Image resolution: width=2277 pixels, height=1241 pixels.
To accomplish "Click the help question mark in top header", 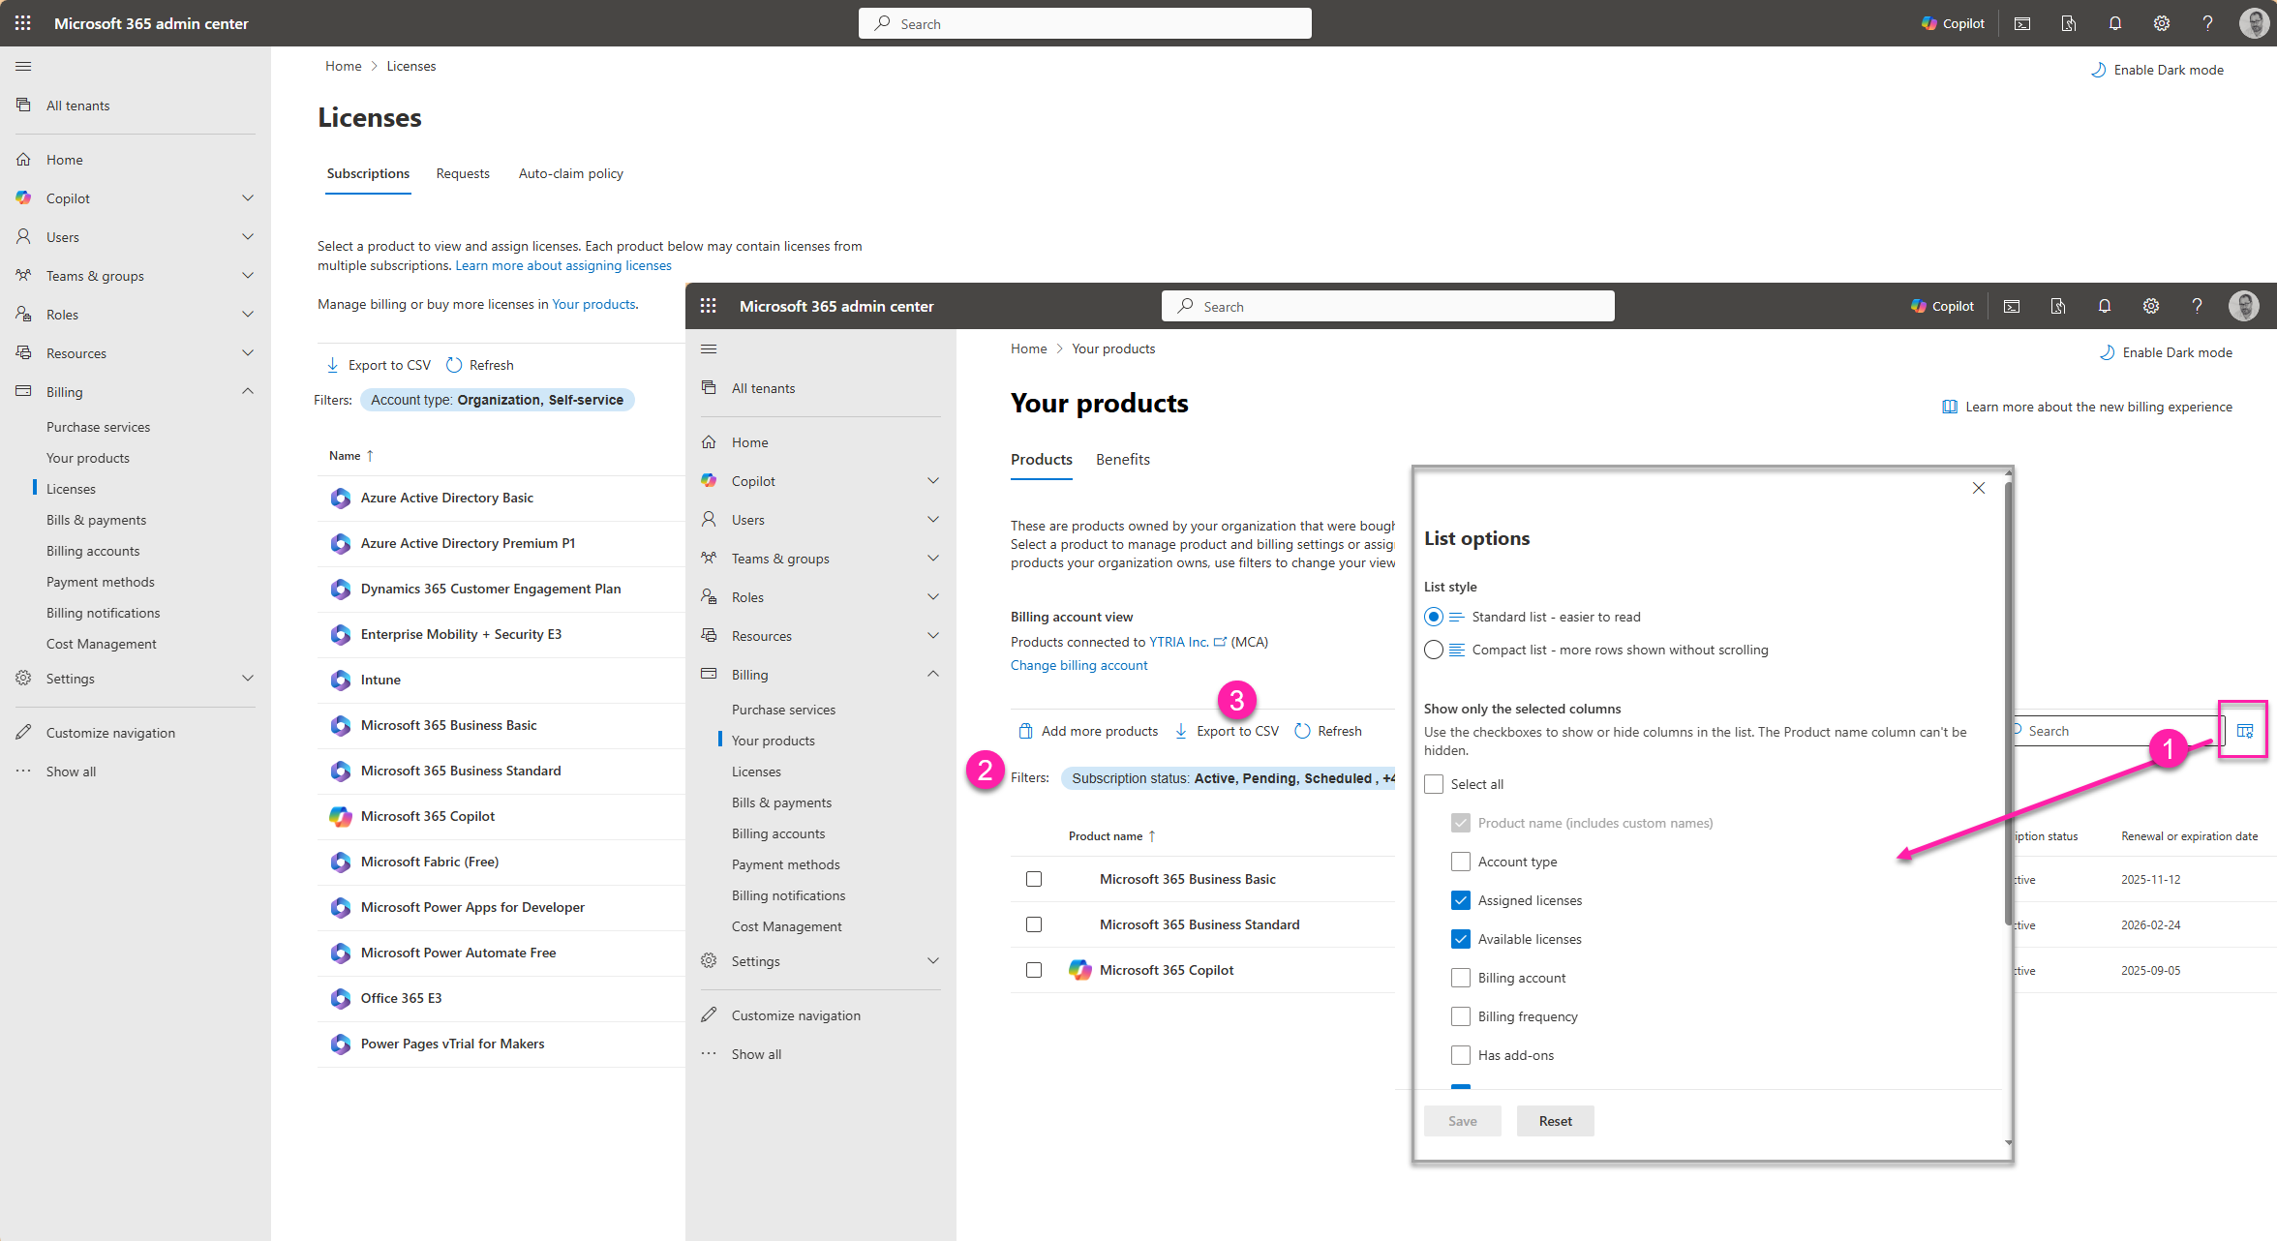I will 2208,23.
